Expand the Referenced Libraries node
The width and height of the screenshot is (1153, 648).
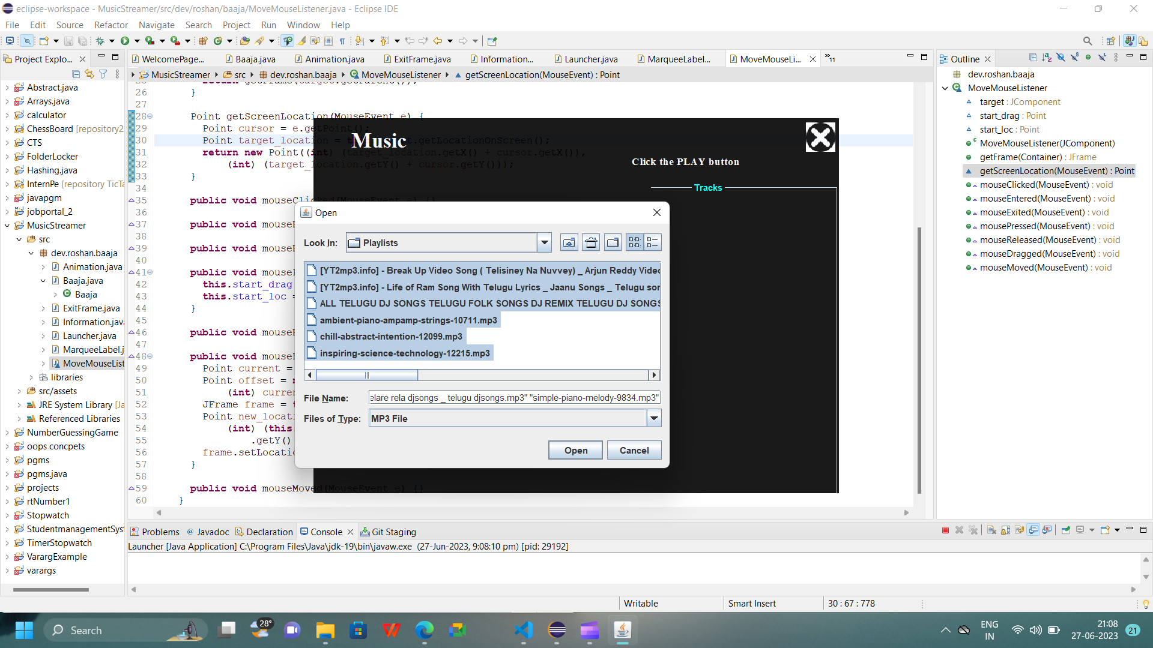(x=19, y=419)
